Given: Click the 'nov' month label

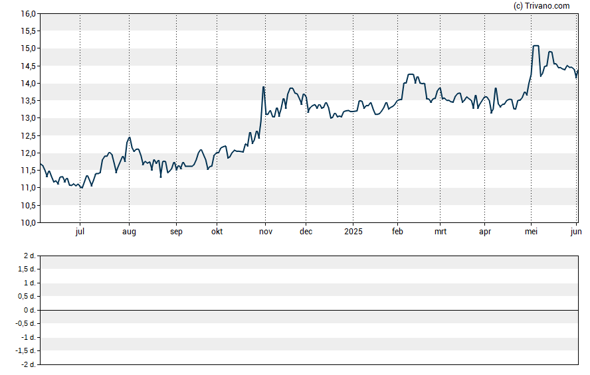Looking at the screenshot, I should [x=266, y=232].
